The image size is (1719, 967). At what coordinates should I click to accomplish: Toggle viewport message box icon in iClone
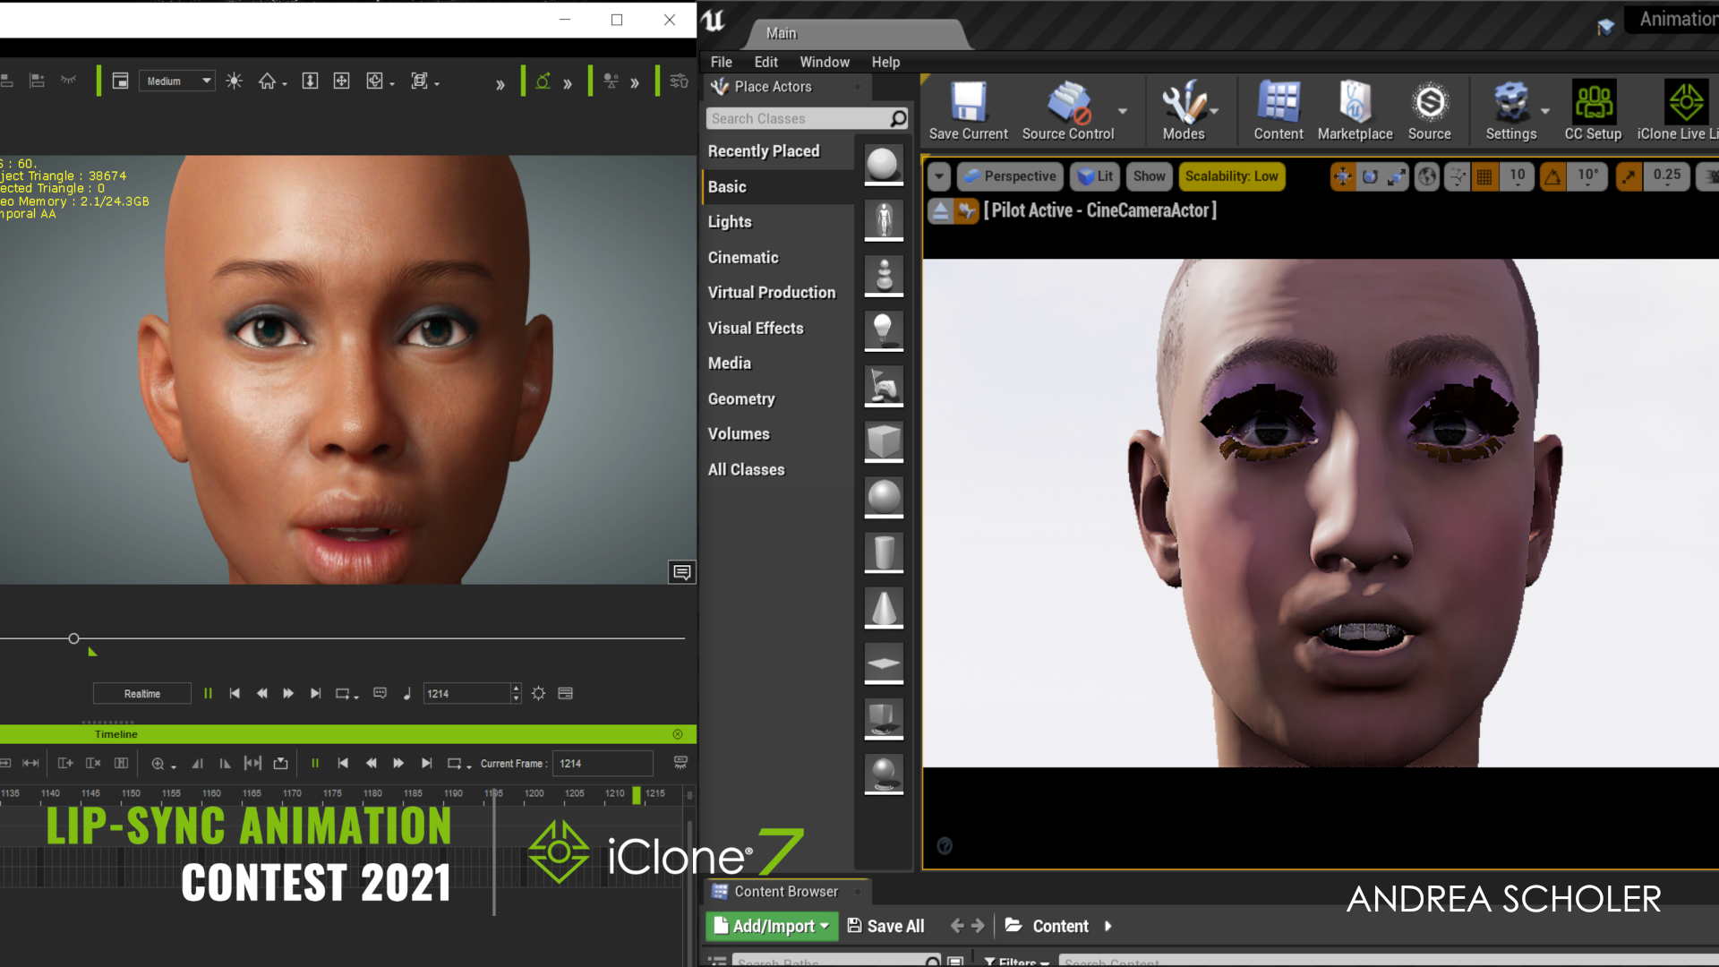click(x=682, y=572)
